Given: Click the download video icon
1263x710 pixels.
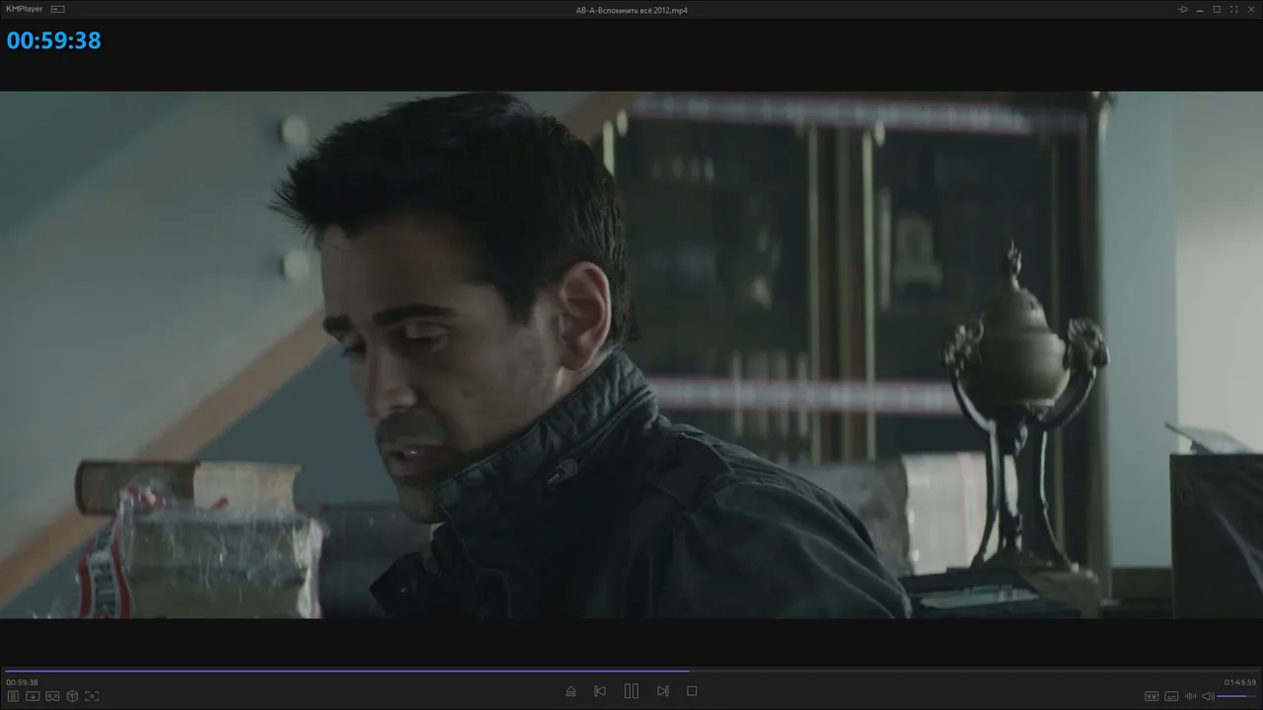Looking at the screenshot, I should coord(33,696).
